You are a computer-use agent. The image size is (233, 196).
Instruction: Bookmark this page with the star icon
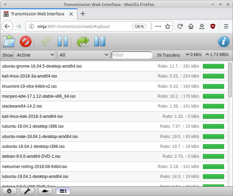pyautogui.click(x=168, y=26)
